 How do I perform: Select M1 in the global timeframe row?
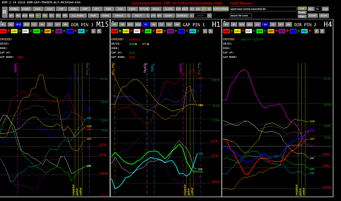11,16
